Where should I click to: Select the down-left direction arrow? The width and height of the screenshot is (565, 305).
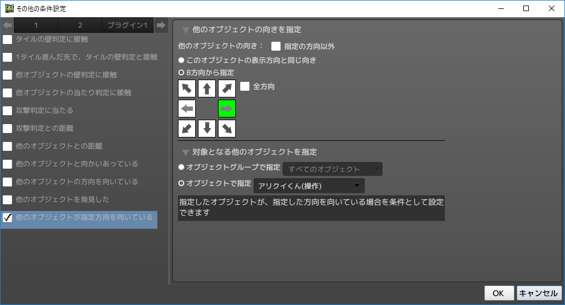[x=187, y=129]
